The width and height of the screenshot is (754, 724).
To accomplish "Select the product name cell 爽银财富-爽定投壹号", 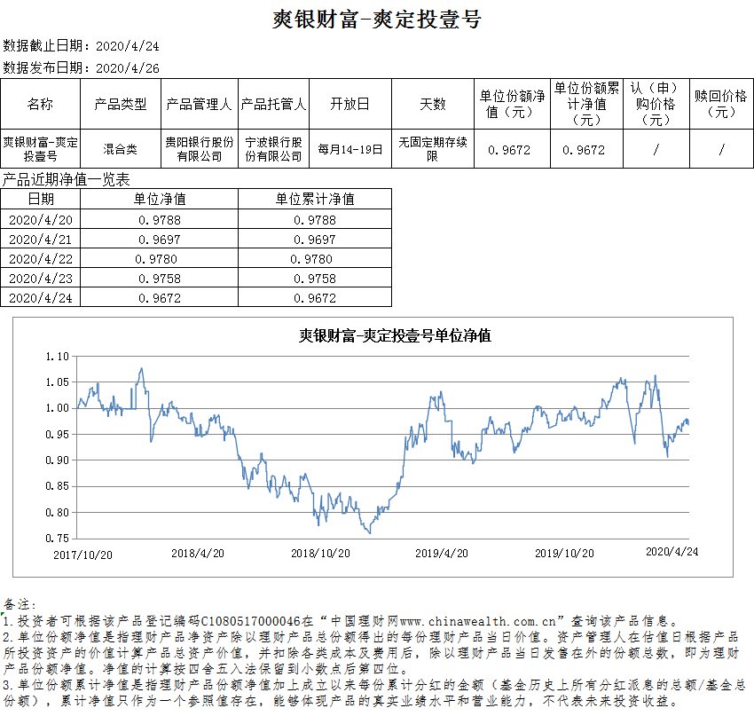I will 41,149.
